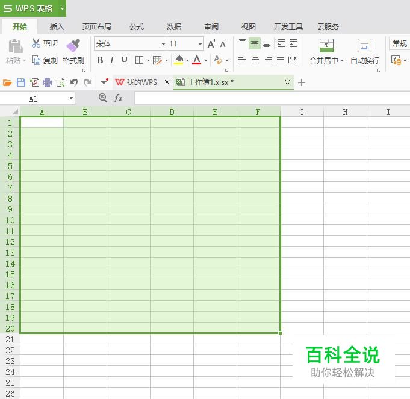Open fill color dropdown arrow
This screenshot has width=410, height=399.
(187, 60)
